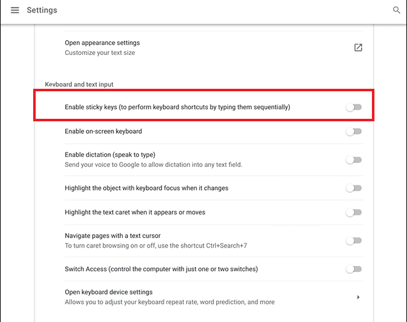Screen dimensions: 407x322
Task: Click 'Send your voice to Google' description text
Action: click(153, 164)
